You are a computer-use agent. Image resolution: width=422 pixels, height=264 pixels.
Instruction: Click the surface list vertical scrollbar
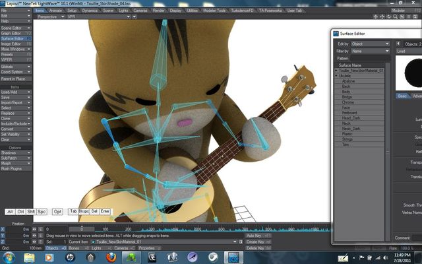(x=388, y=152)
